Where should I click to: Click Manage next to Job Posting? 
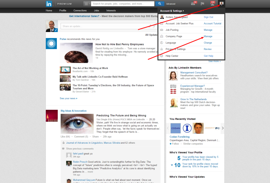[x=208, y=30]
